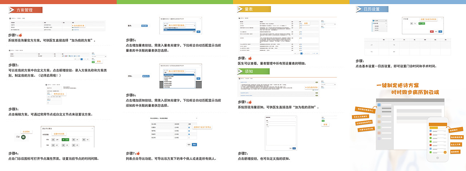Screen dimensions: 466x171
Task: Click the 临床随访数据中心 orange label
Action: [x=365, y=110]
